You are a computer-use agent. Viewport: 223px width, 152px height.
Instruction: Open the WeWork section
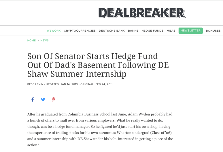click(x=54, y=31)
